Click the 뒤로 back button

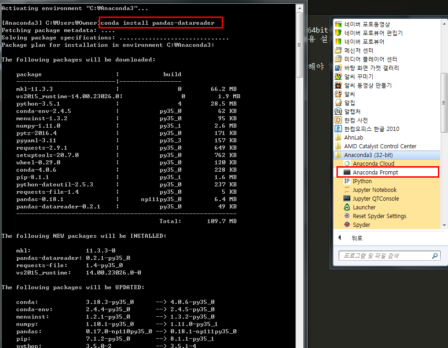(x=351, y=238)
